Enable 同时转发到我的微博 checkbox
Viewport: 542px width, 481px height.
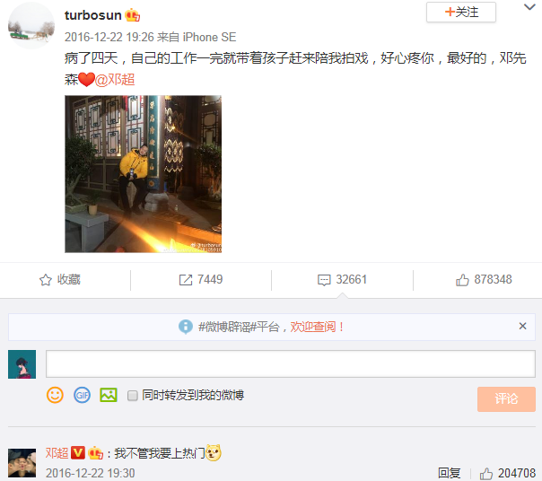(133, 395)
